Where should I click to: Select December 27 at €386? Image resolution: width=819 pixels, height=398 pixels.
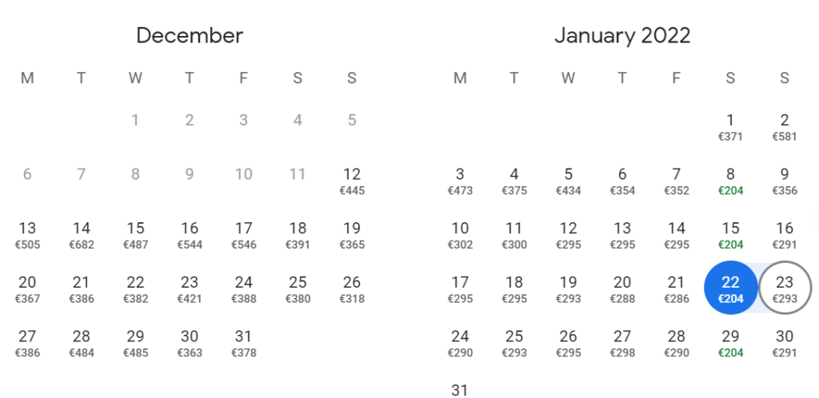pos(27,343)
